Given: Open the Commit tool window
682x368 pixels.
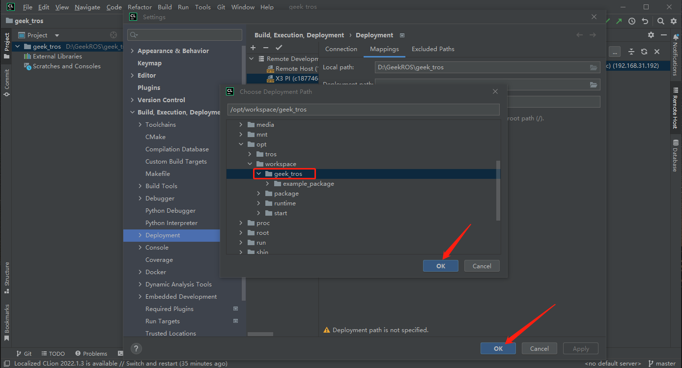Looking at the screenshot, I should 6,82.
